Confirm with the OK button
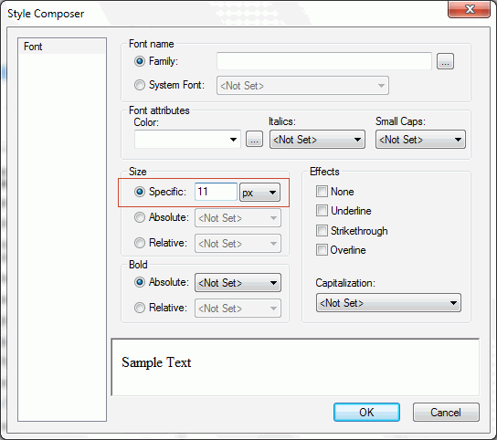The width and height of the screenshot is (497, 440). point(366,412)
